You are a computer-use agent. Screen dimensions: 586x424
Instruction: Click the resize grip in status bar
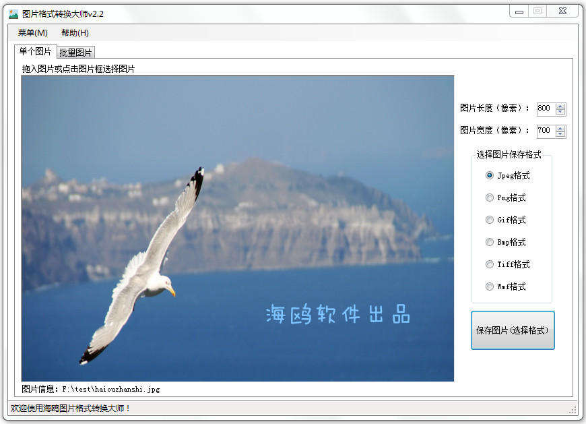tap(573, 409)
